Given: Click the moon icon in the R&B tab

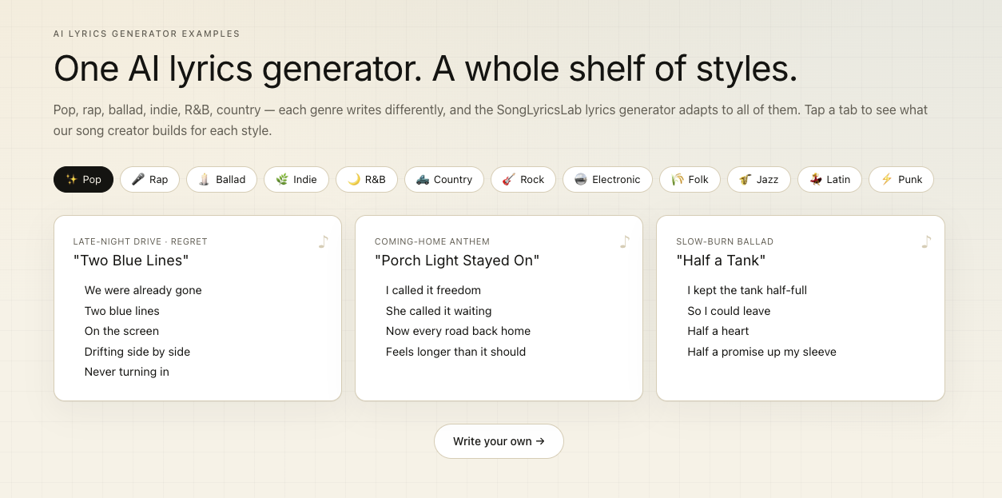Looking at the screenshot, I should 353,180.
